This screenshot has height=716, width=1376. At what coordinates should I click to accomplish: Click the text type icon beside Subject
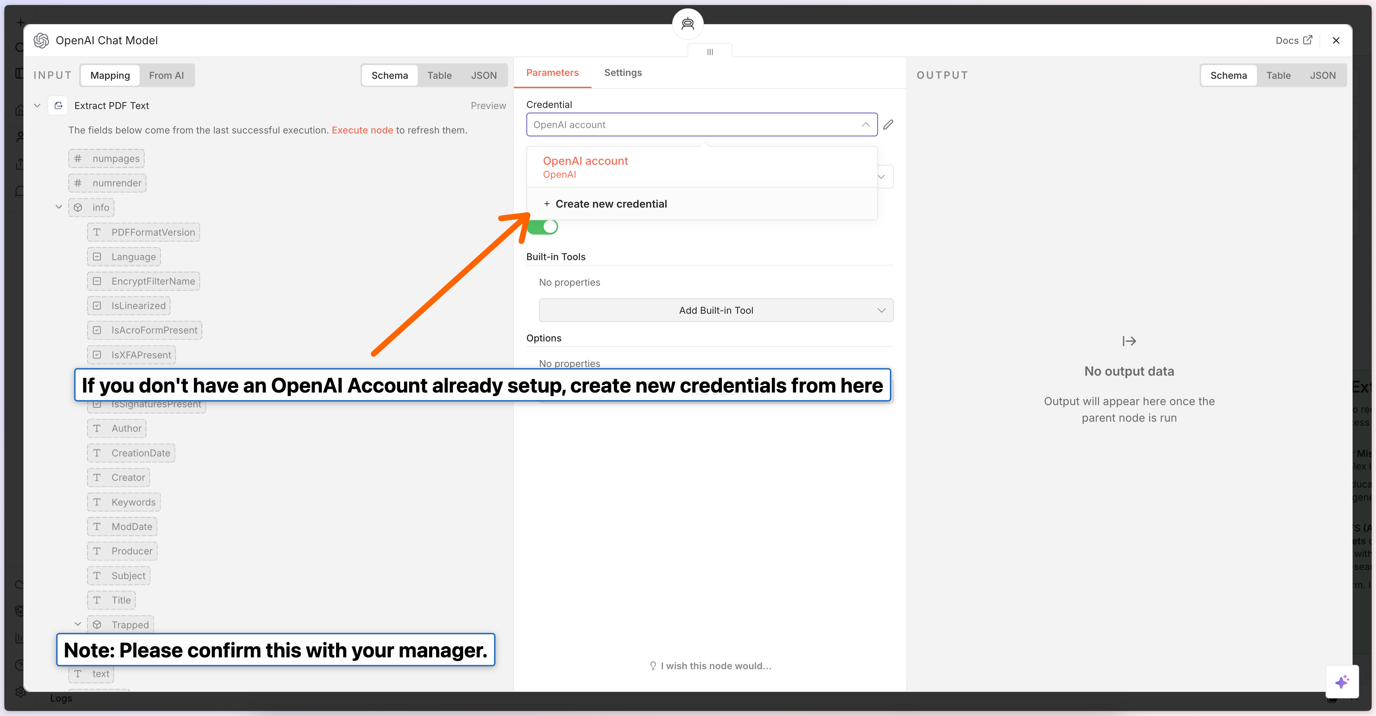coord(97,576)
